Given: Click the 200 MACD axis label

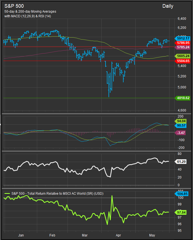Looking at the screenshot, I should click(x=180, y=116).
